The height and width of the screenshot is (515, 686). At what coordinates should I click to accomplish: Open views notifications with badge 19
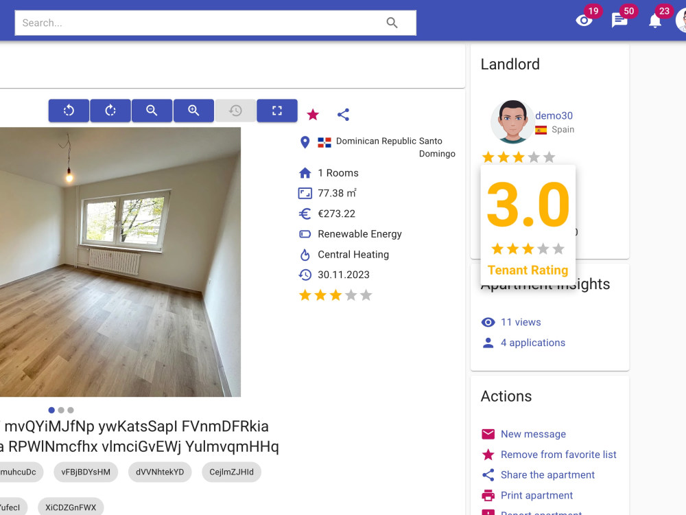point(584,20)
